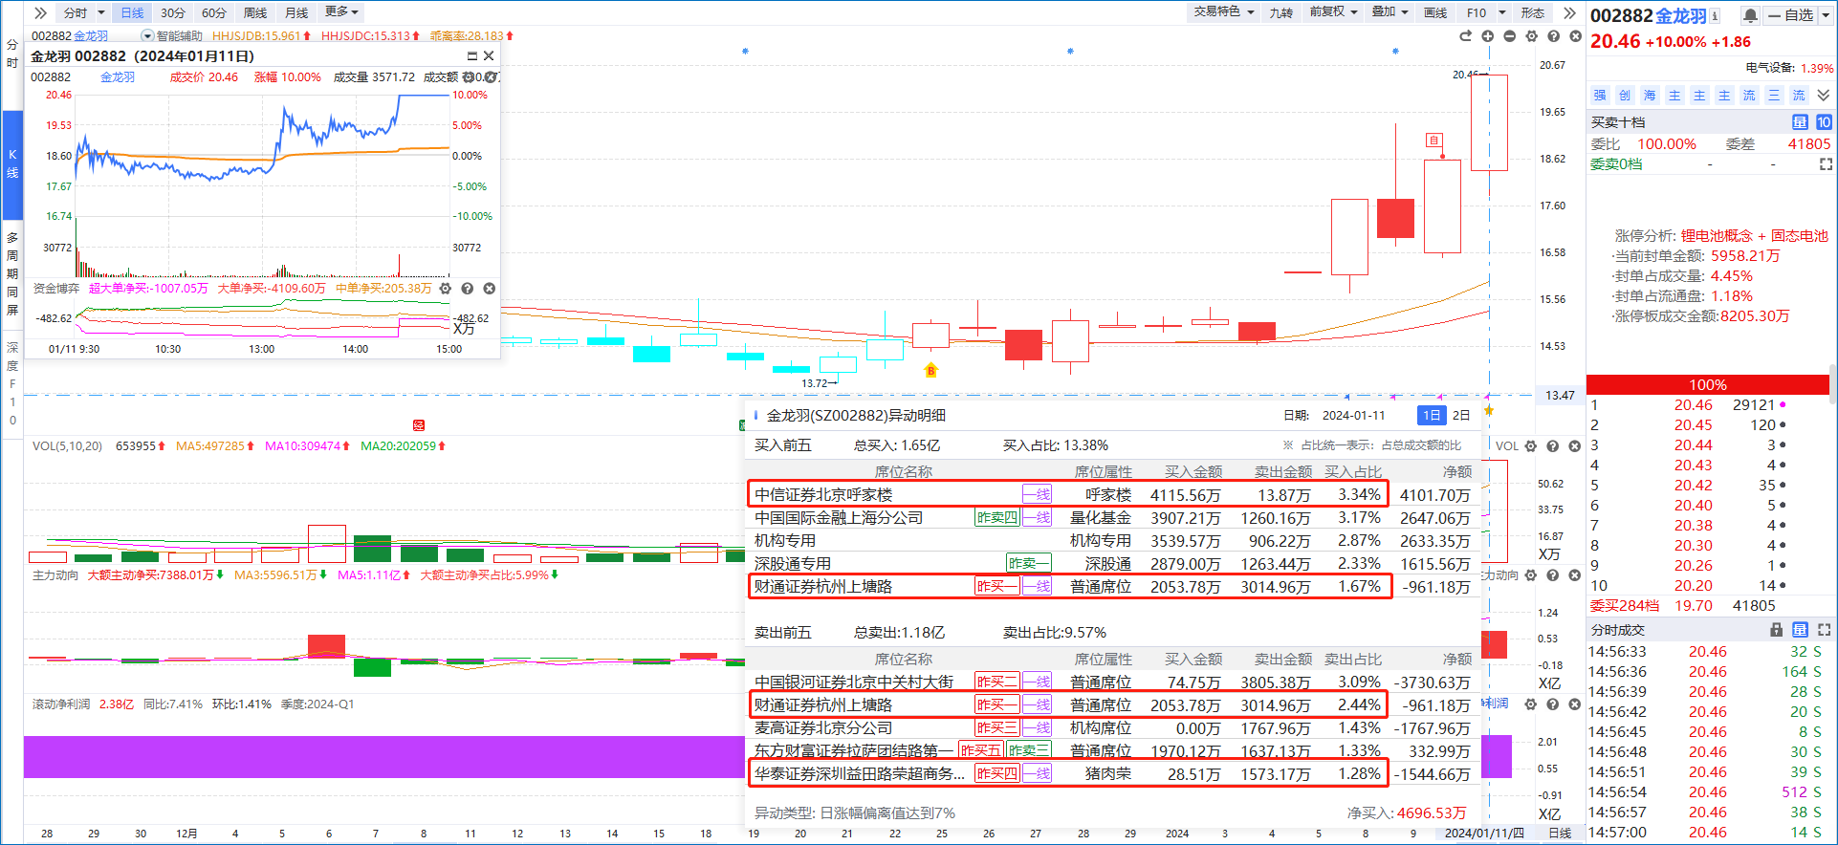Open VOL indicator settings gear
Screen dimensions: 1838x845
coord(1530,446)
